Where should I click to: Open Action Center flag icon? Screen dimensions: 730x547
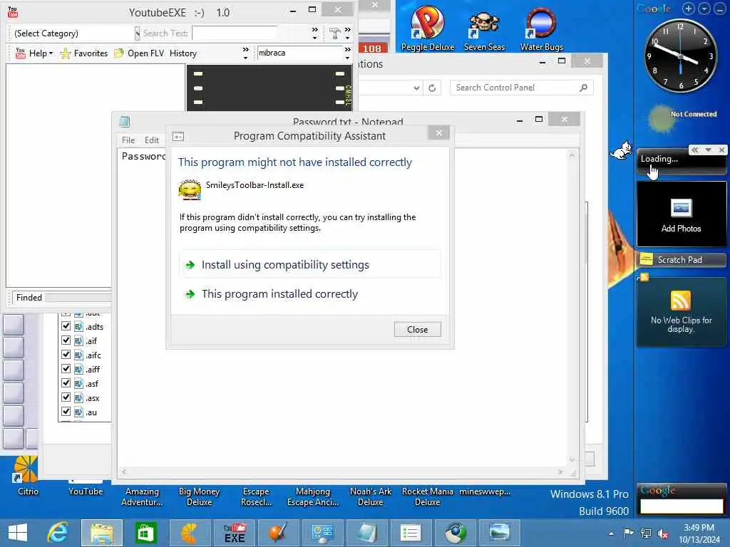[628, 533]
